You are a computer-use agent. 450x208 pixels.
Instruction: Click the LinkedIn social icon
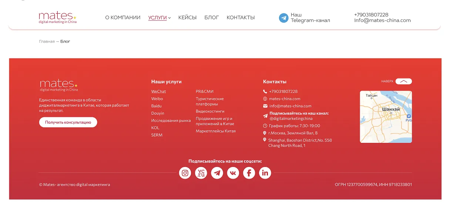click(x=265, y=173)
